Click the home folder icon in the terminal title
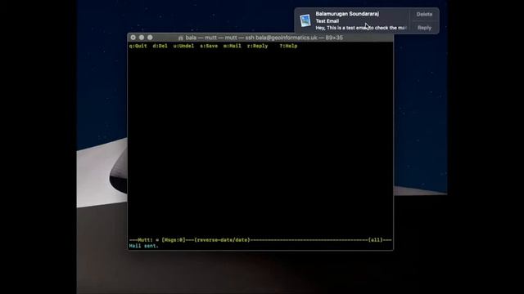The height and width of the screenshot is (294, 524). (180, 38)
